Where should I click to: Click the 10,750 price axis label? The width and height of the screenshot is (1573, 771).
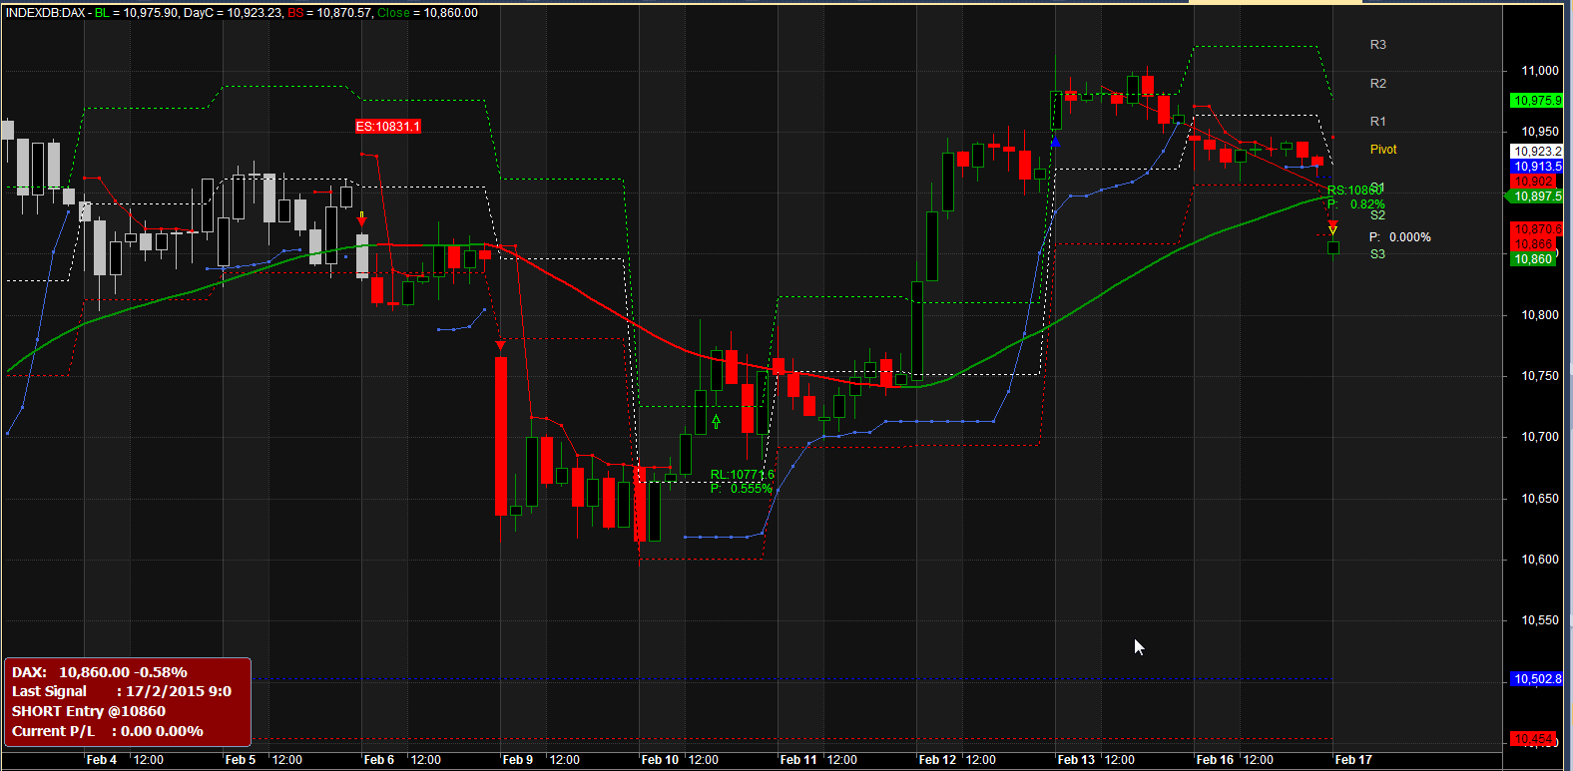pyautogui.click(x=1540, y=376)
